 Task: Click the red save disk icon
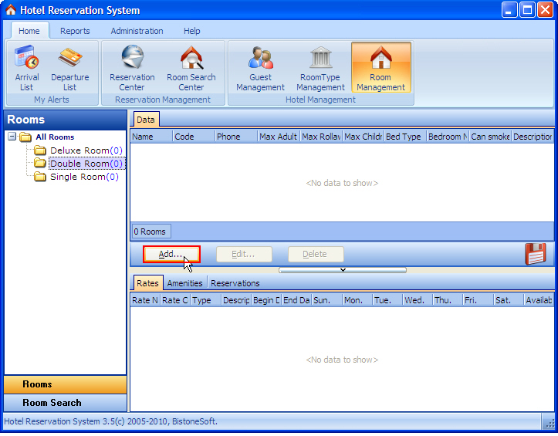click(535, 254)
